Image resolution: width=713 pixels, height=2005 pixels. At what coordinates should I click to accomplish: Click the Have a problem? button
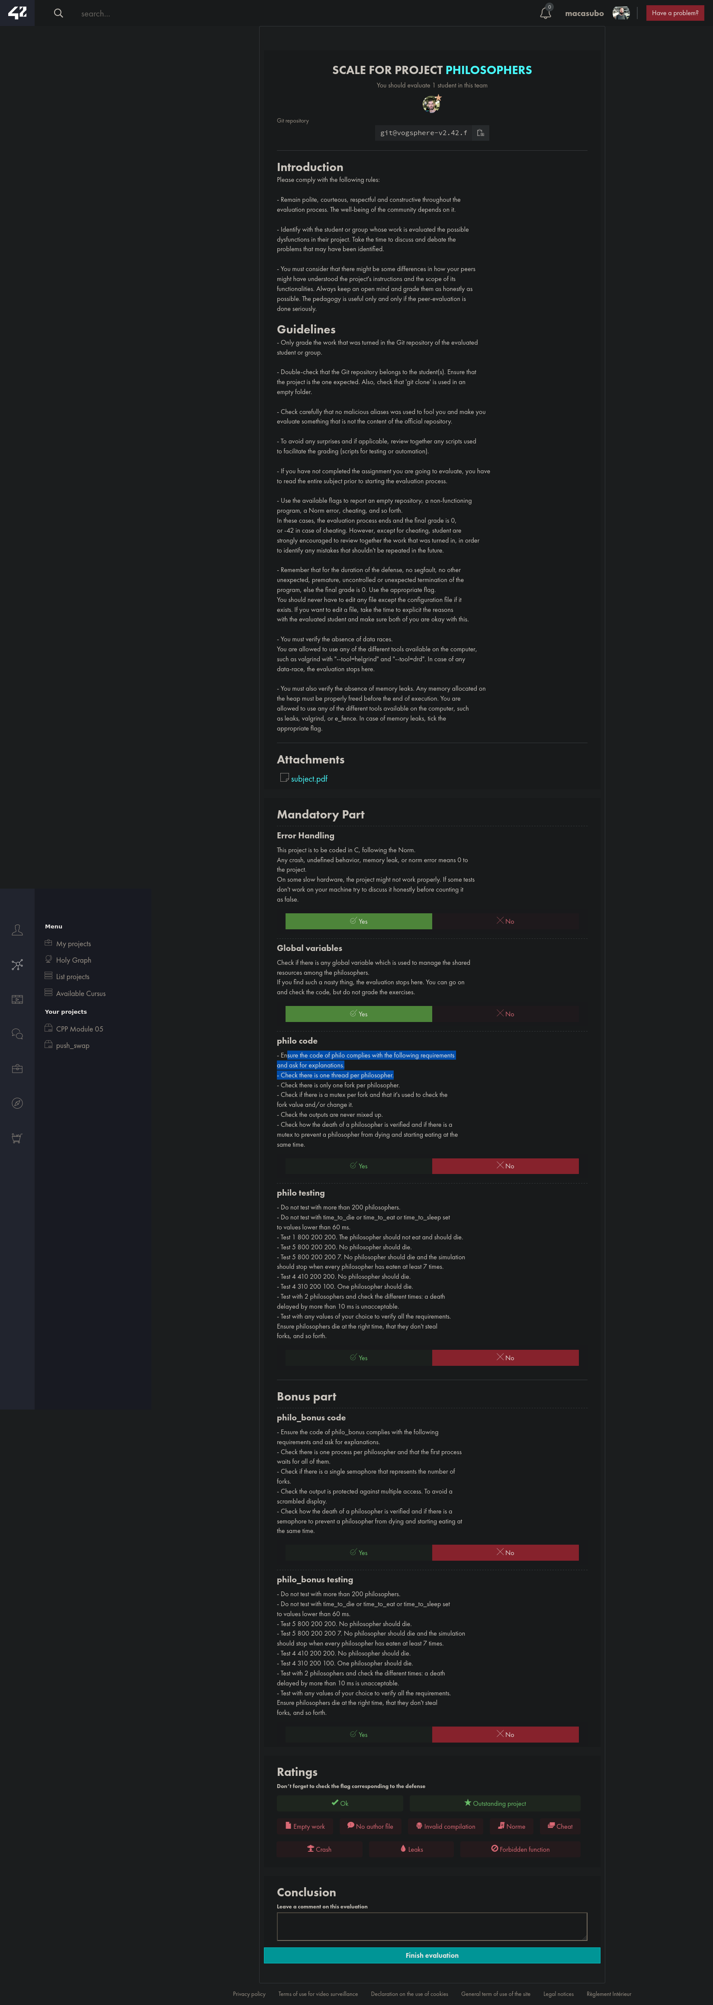(674, 13)
